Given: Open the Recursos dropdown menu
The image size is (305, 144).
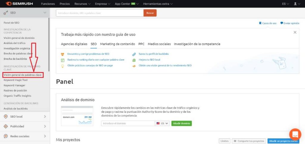Looking at the screenshot, I should coord(83,4).
